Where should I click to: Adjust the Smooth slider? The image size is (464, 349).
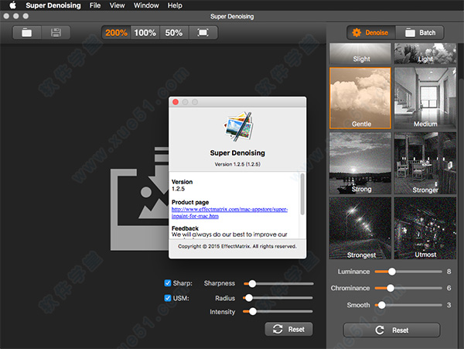(x=408, y=305)
